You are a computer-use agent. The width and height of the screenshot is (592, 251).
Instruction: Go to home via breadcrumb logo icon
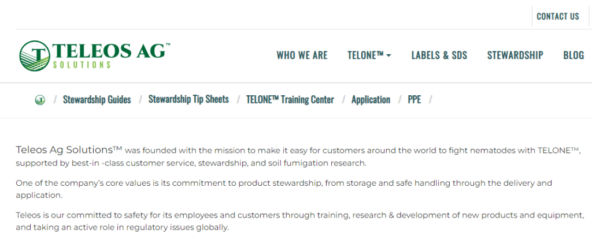click(x=40, y=100)
